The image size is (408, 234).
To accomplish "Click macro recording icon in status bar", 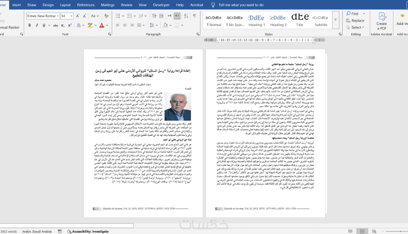I will (60, 231).
